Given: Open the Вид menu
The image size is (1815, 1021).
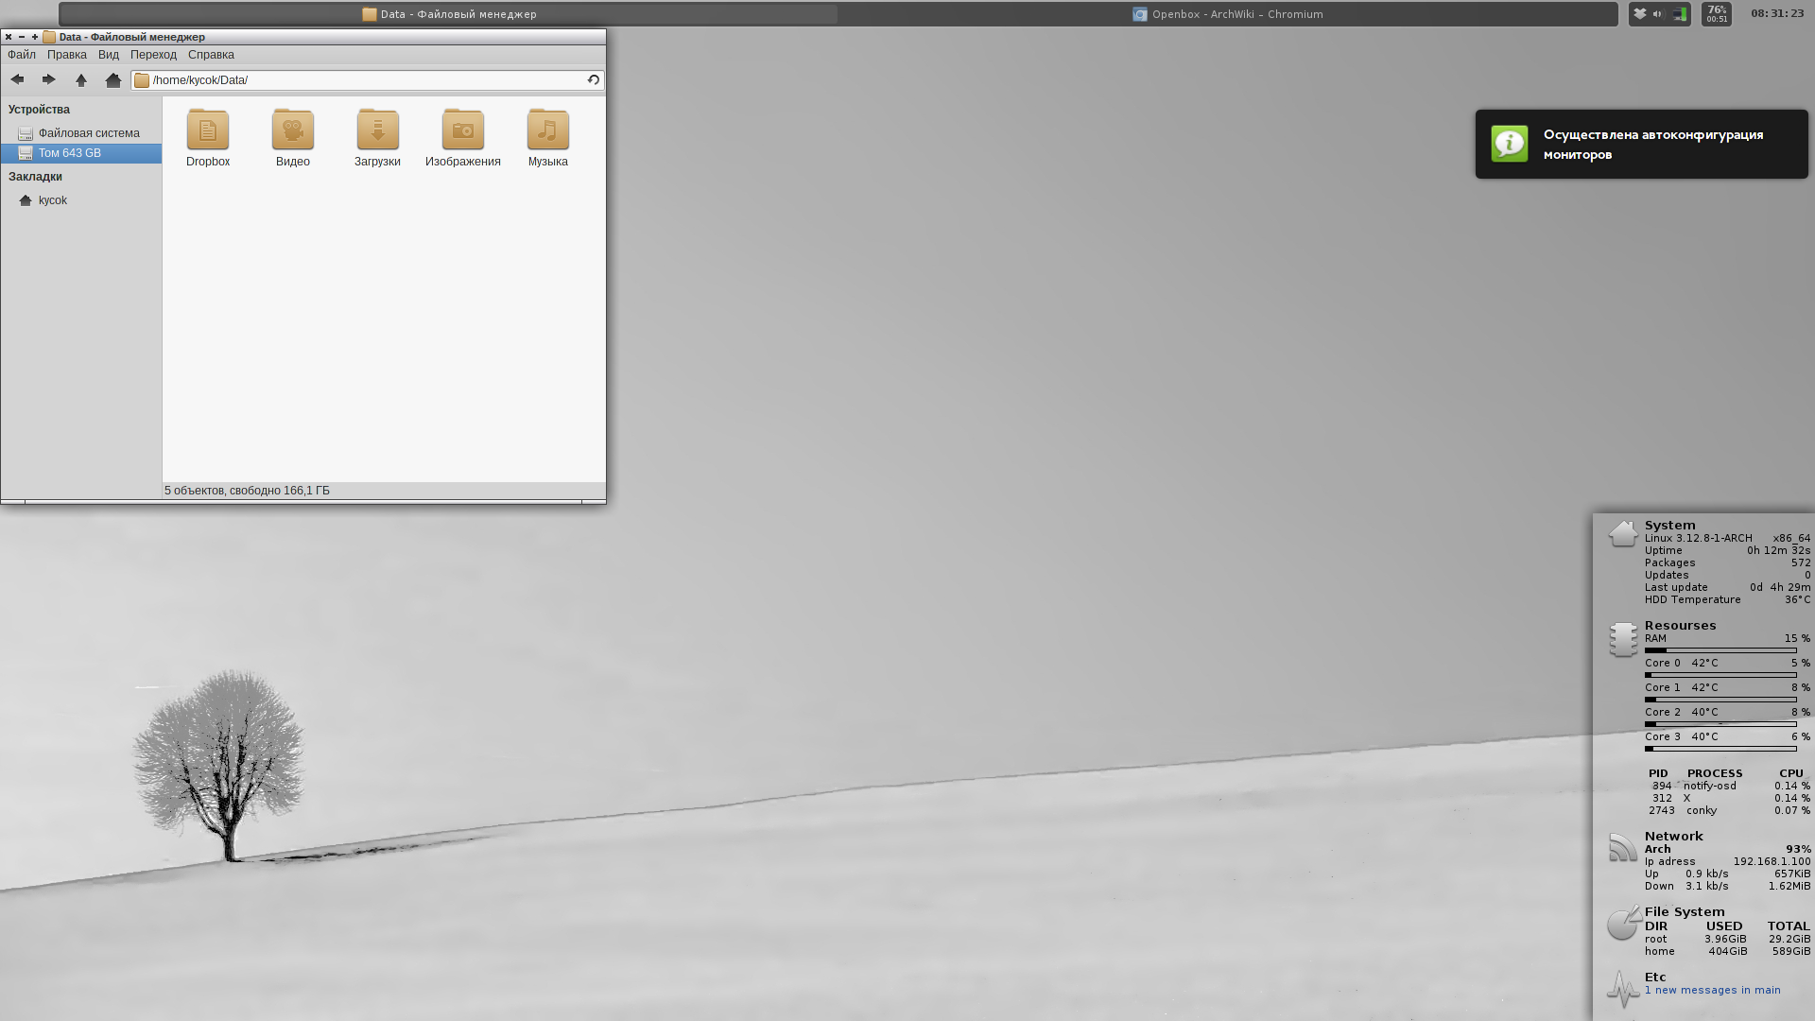Looking at the screenshot, I should coord(109,55).
